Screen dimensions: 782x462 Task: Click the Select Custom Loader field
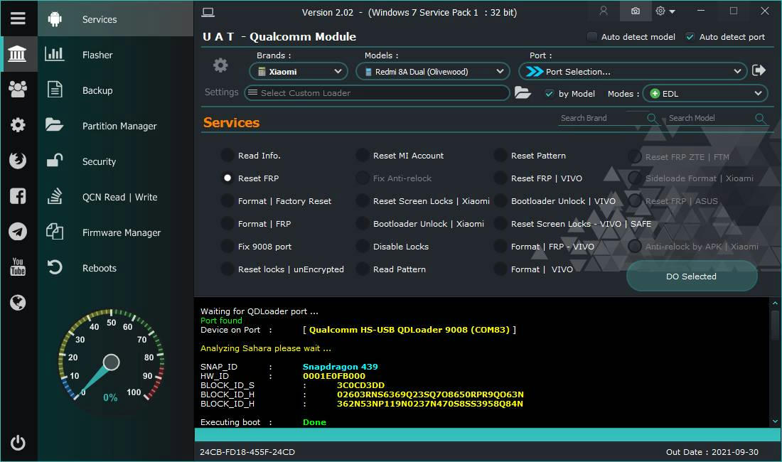(x=377, y=92)
